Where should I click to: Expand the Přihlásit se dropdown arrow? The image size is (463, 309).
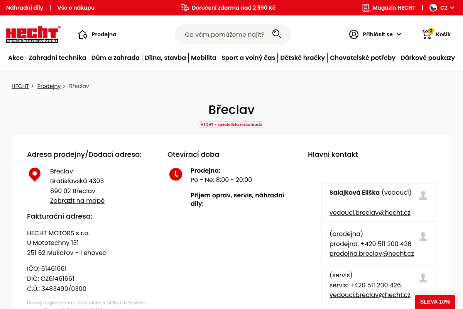pyautogui.click(x=399, y=34)
